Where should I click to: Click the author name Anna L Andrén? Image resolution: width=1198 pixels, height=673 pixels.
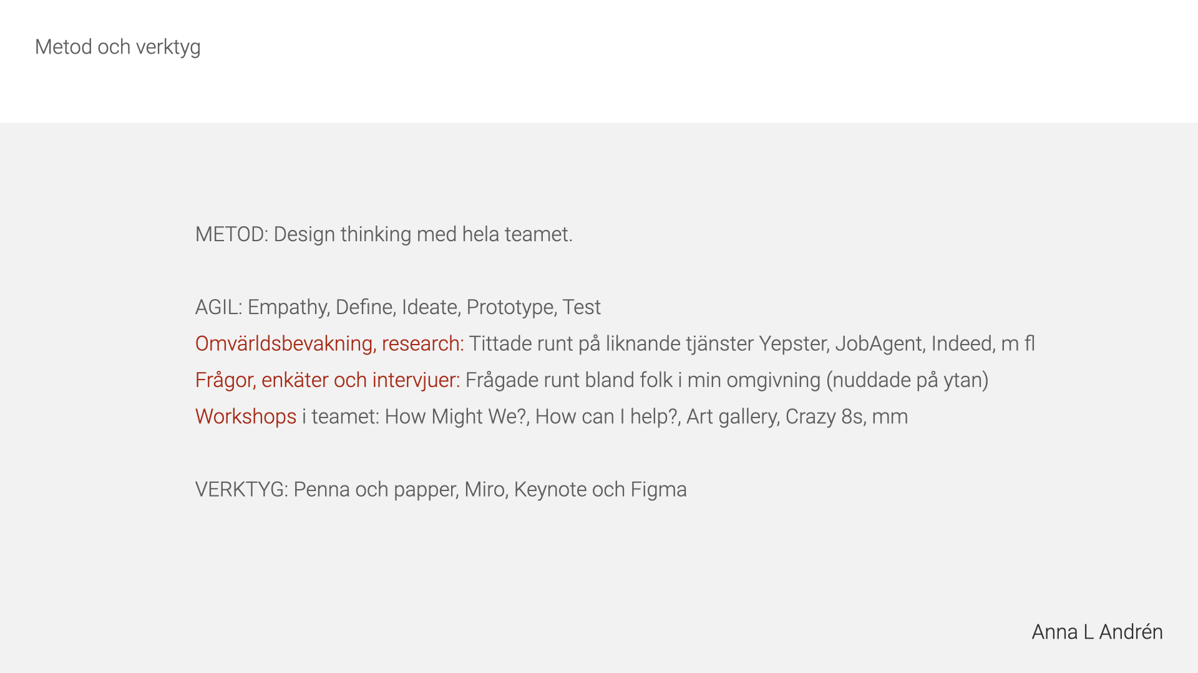[x=1097, y=632]
